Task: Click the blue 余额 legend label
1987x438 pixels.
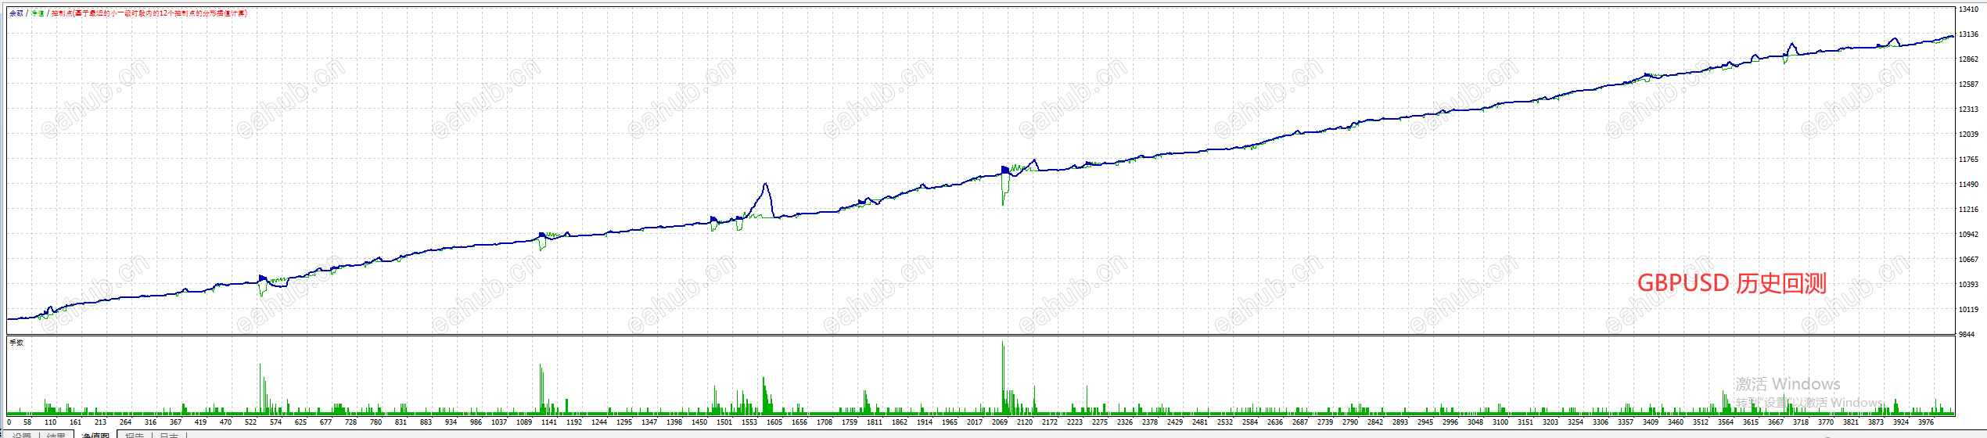Action: [x=16, y=13]
